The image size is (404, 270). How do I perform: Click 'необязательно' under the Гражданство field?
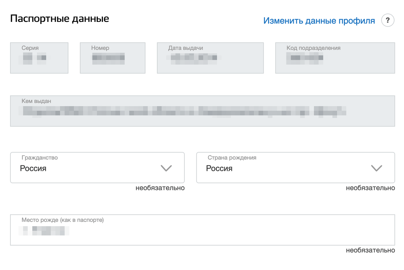160,188
